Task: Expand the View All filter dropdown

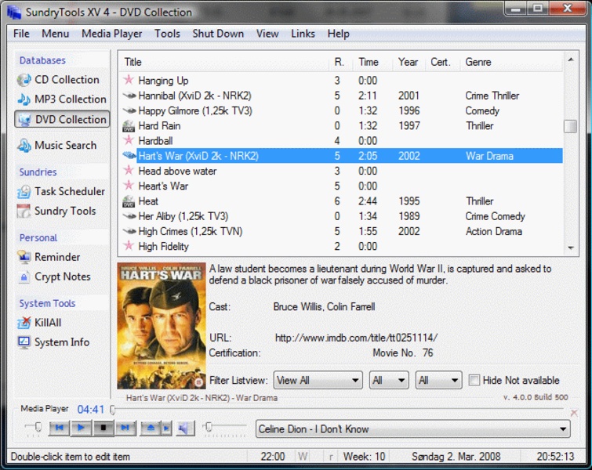Action: [318, 380]
